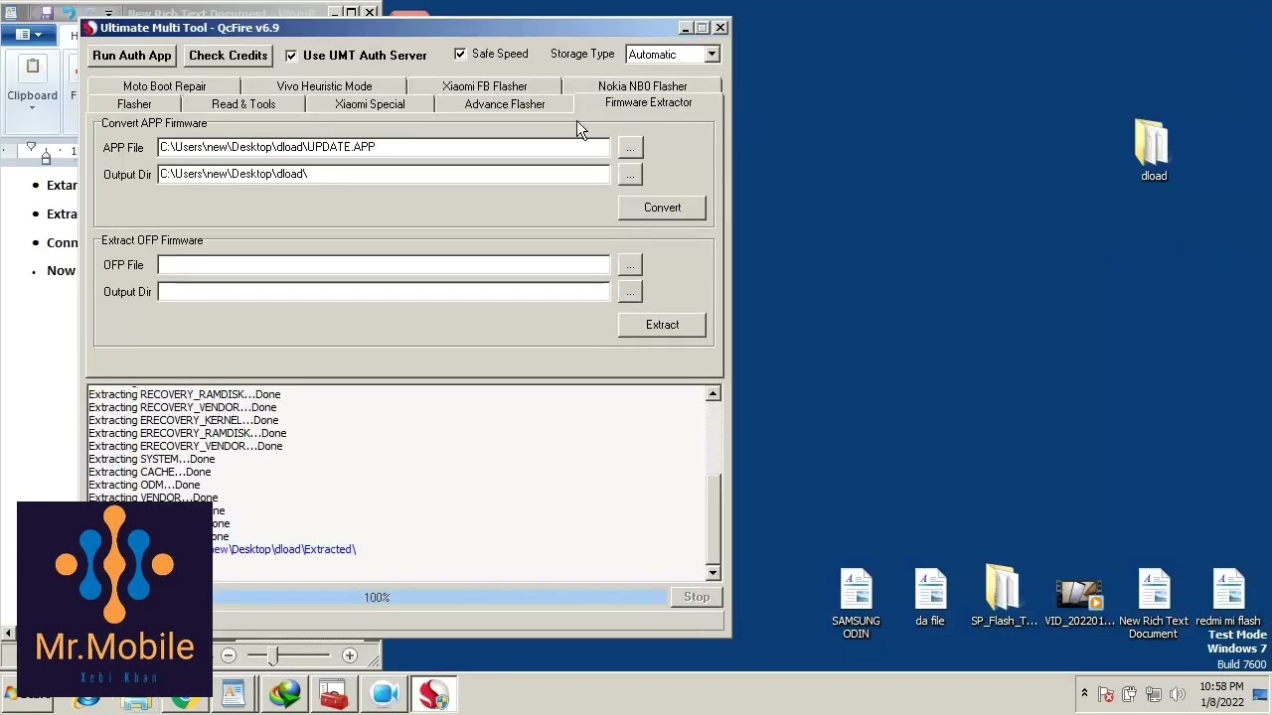This screenshot has height=715, width=1272.
Task: Click the OFP File input field
Action: 384,265
